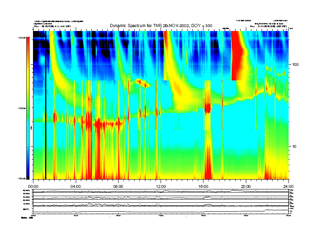Click the '12:00' time axis label
The height and width of the screenshot is (240, 311).
pyautogui.click(x=161, y=187)
